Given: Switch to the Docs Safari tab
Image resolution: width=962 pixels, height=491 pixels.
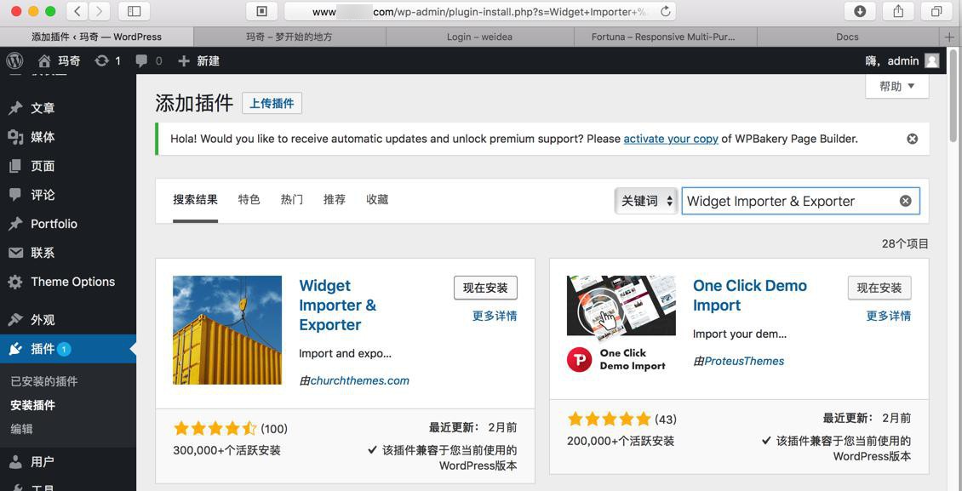Looking at the screenshot, I should 847,37.
